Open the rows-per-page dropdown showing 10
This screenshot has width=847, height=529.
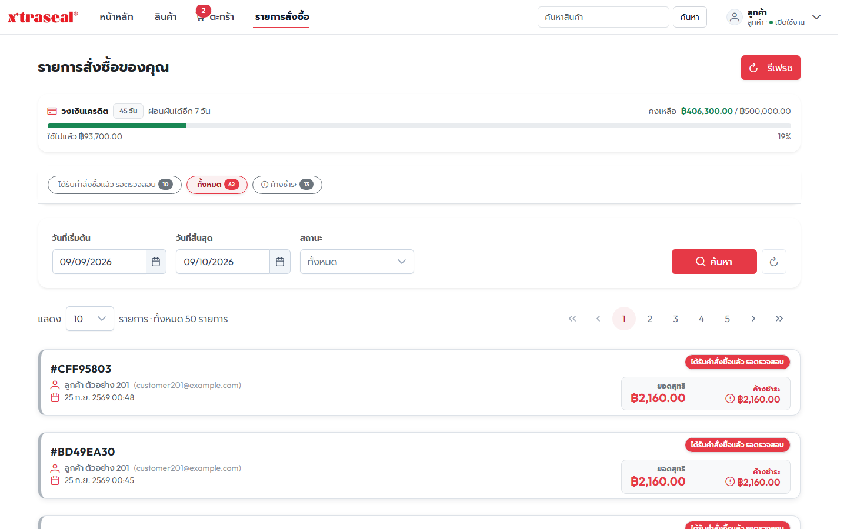coord(90,319)
